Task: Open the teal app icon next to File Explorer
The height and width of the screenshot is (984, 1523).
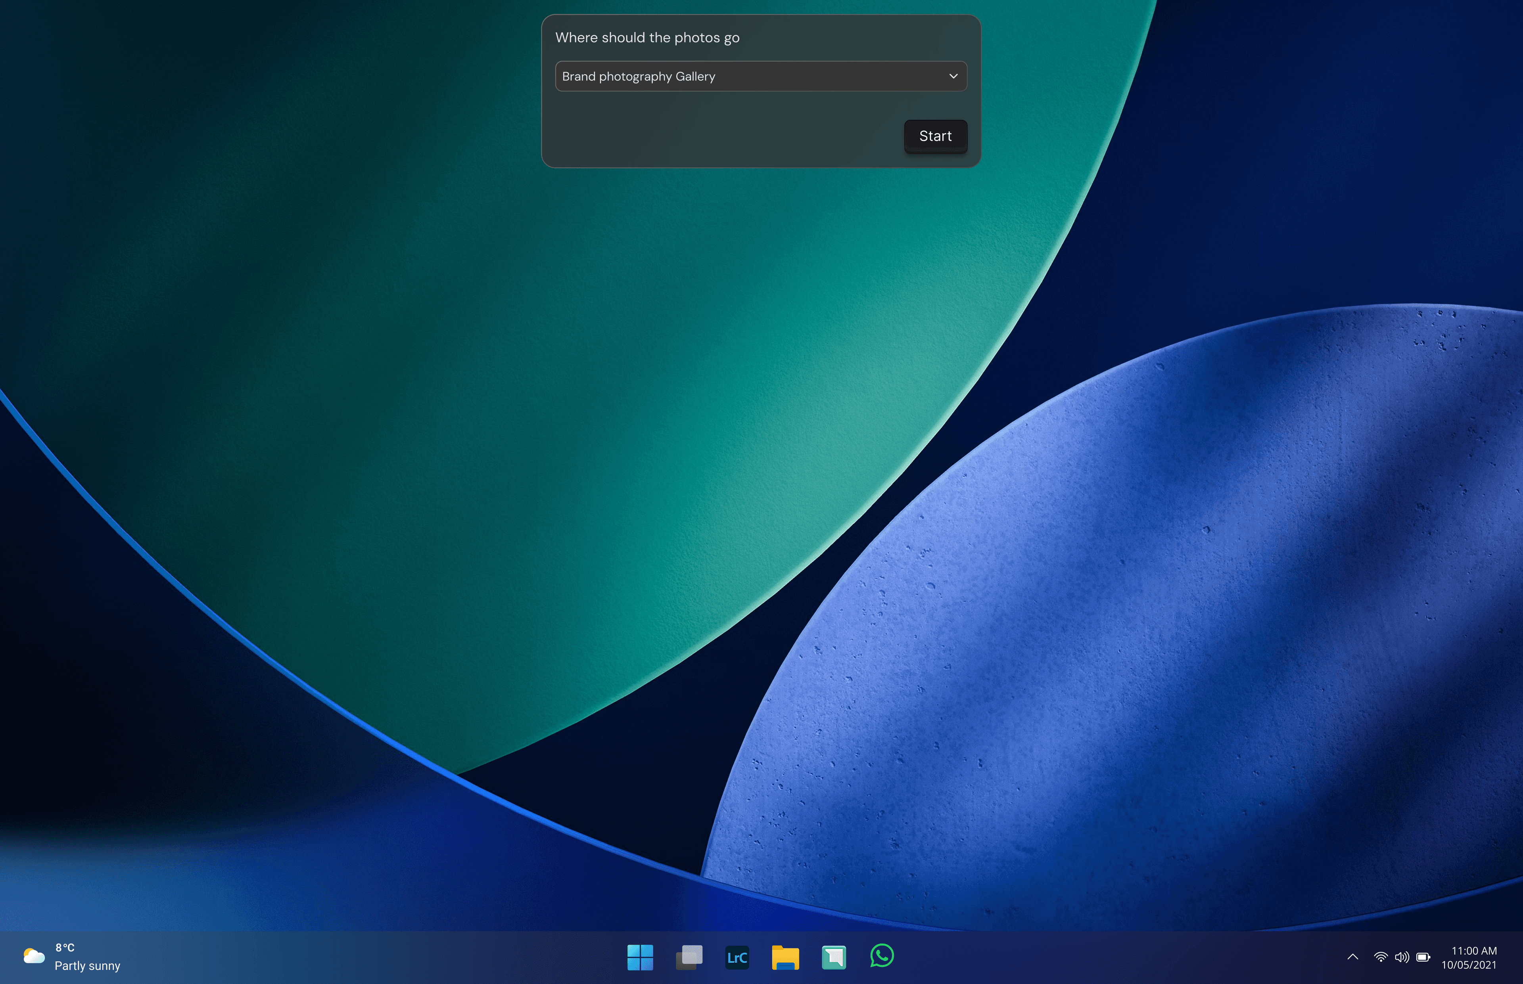Action: tap(833, 957)
